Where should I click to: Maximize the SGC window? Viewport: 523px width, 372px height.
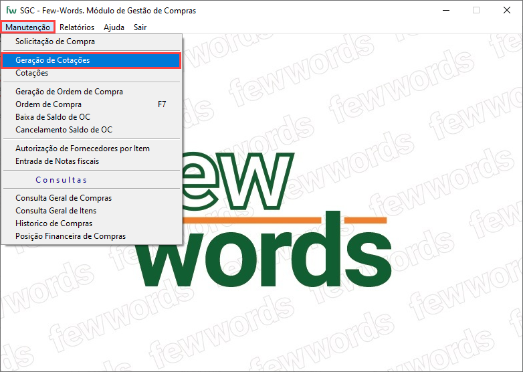click(x=476, y=10)
